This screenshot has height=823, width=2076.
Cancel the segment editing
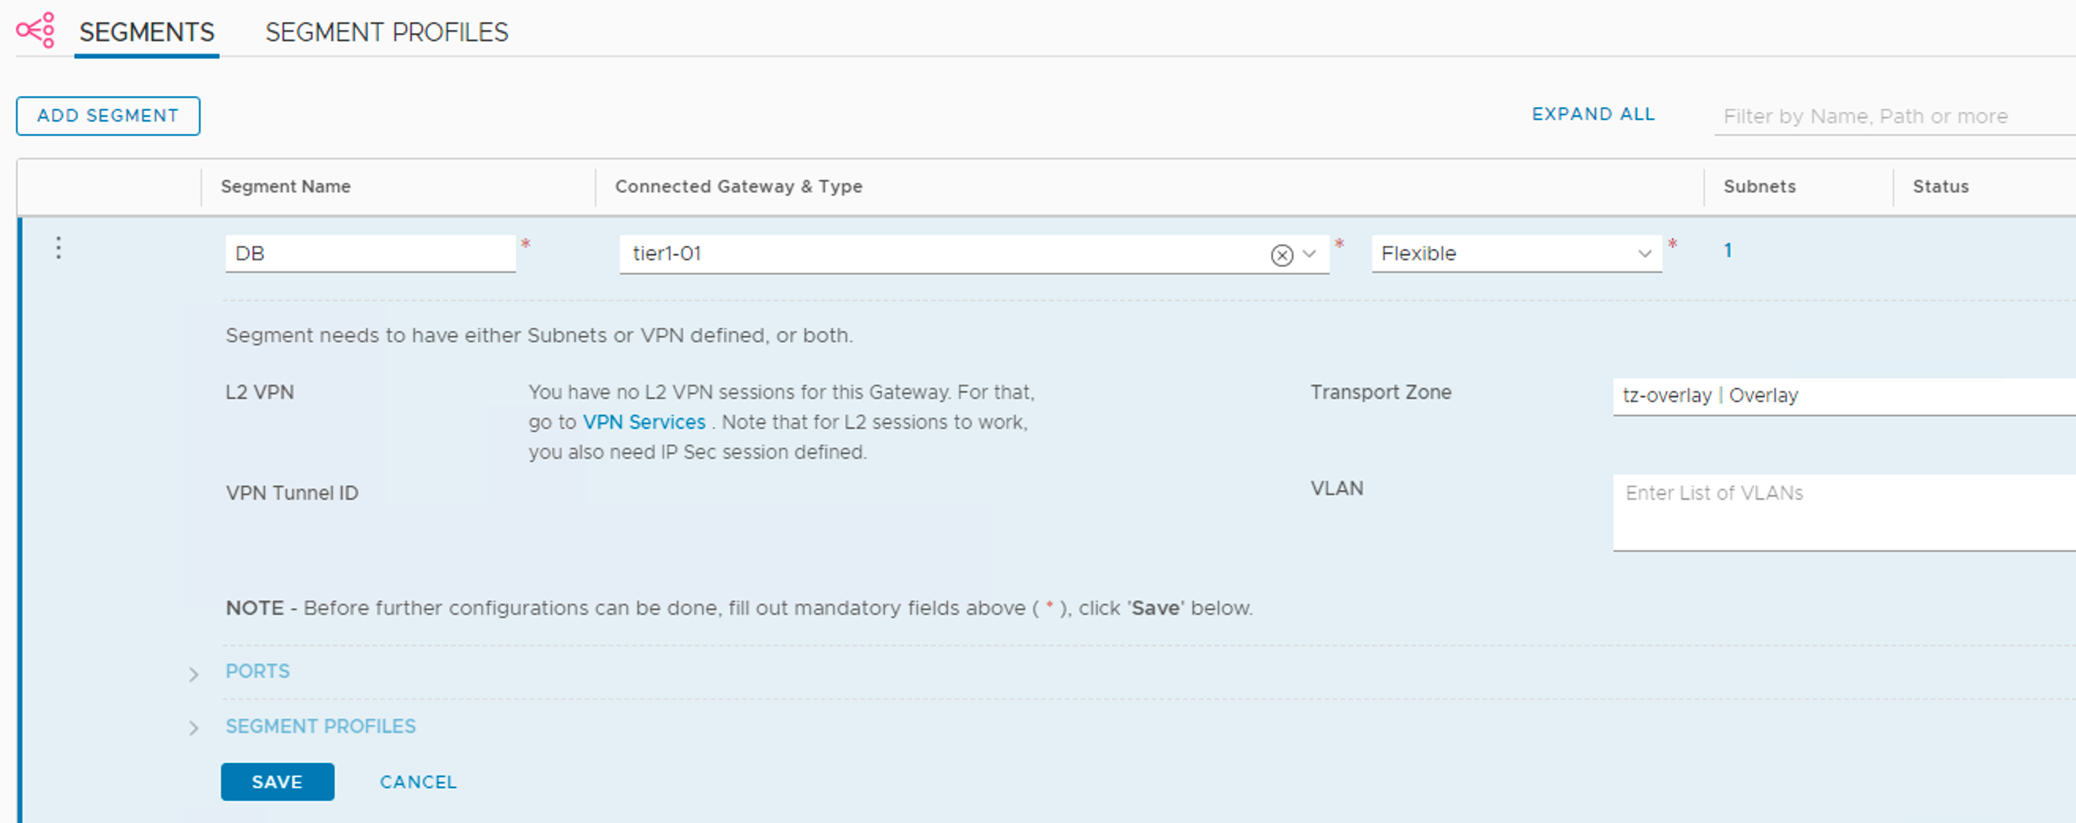pos(417,782)
